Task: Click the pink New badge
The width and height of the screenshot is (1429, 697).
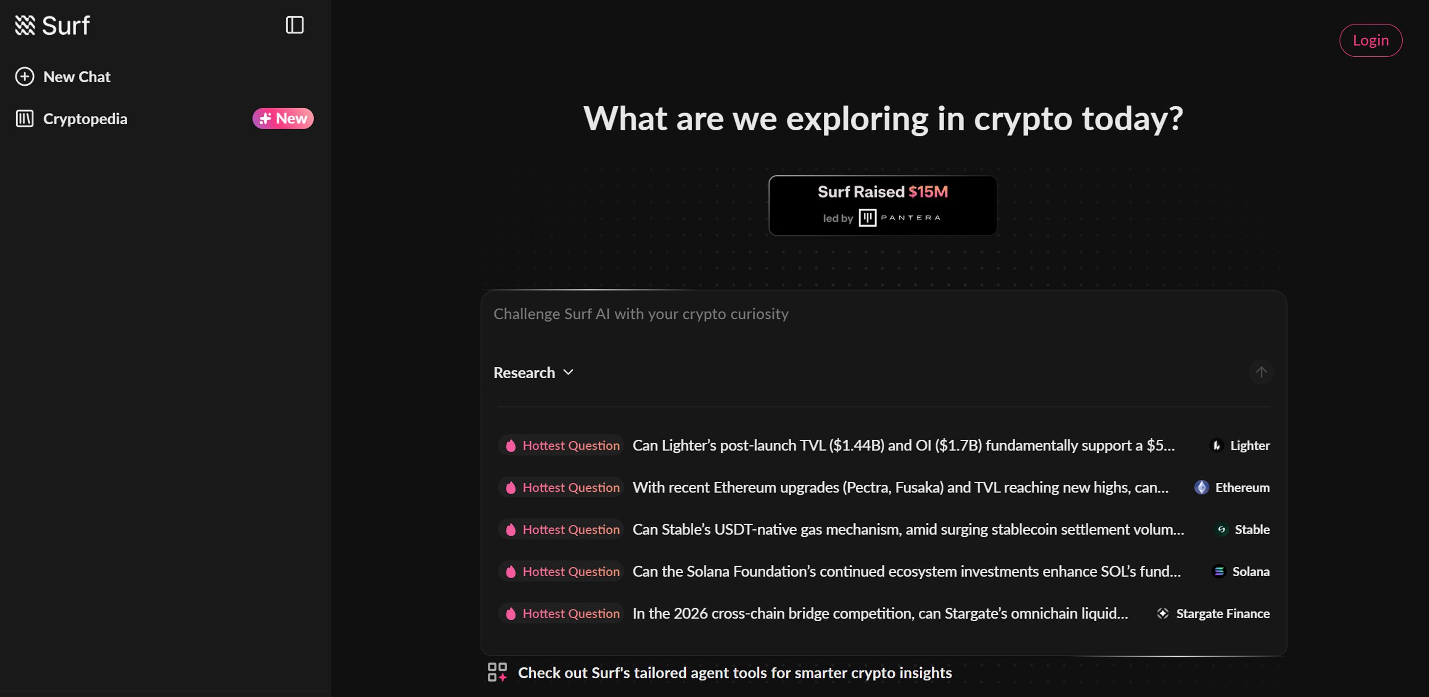Action: (x=283, y=119)
